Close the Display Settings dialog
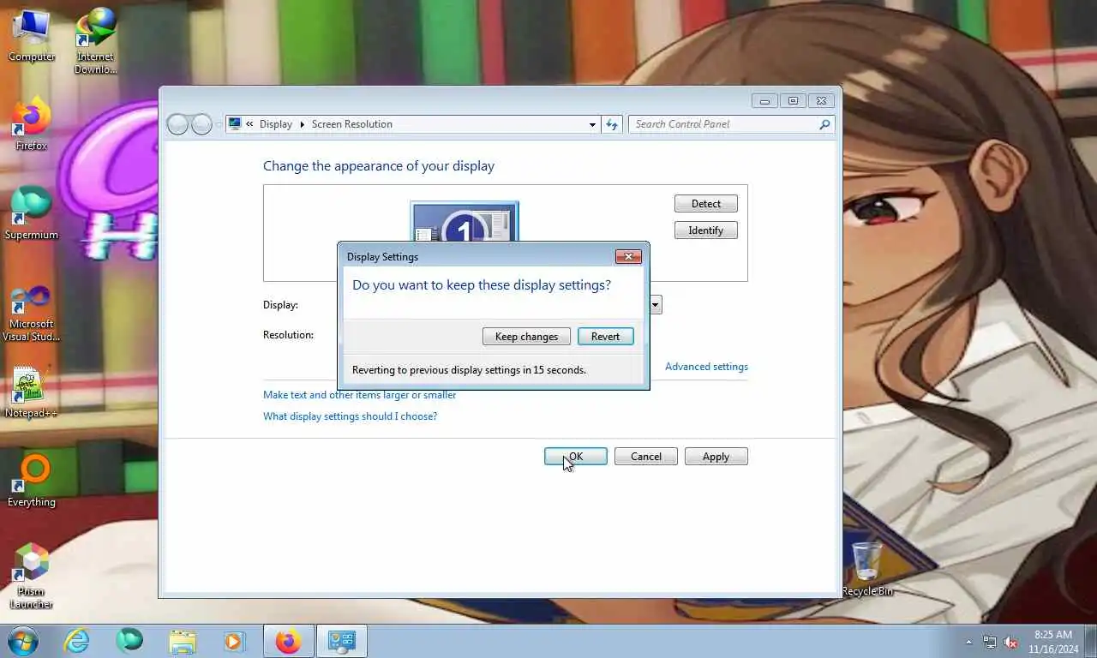1097x658 pixels. tap(628, 256)
